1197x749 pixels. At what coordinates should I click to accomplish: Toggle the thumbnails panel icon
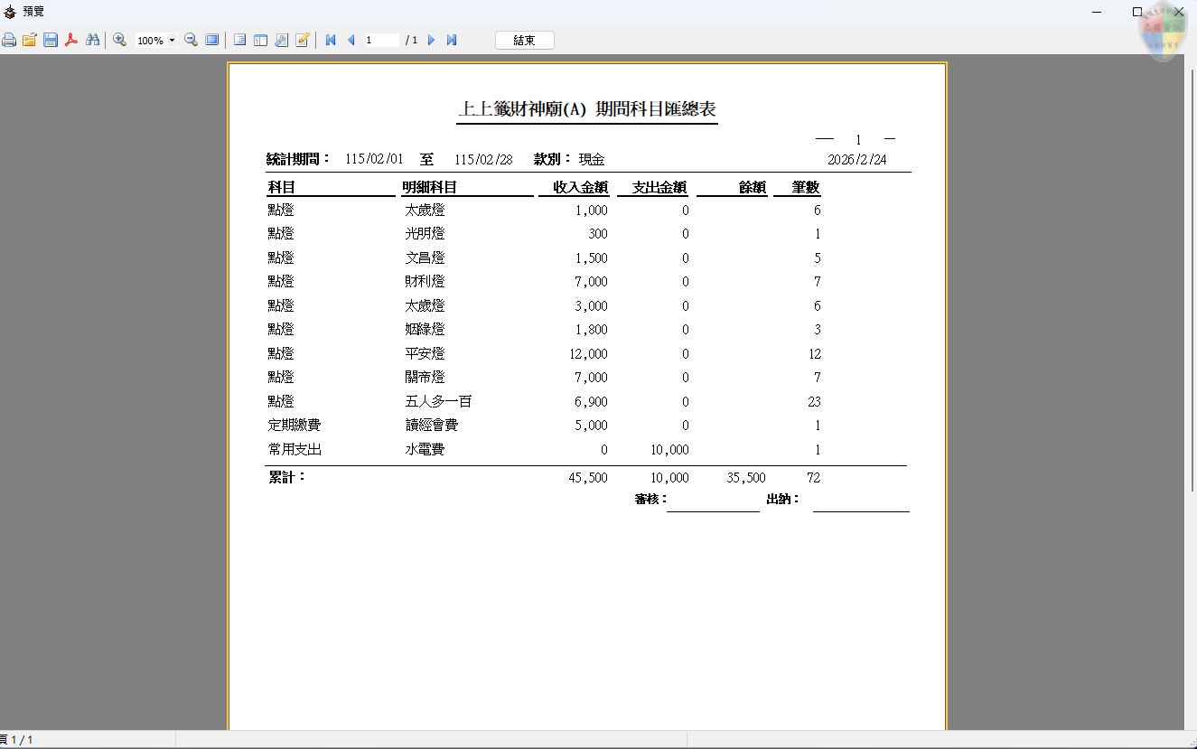(260, 40)
